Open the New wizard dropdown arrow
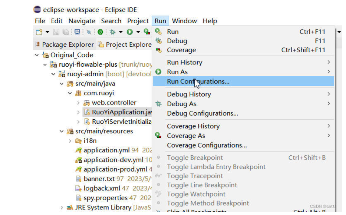346x215 pixels. tap(47, 32)
